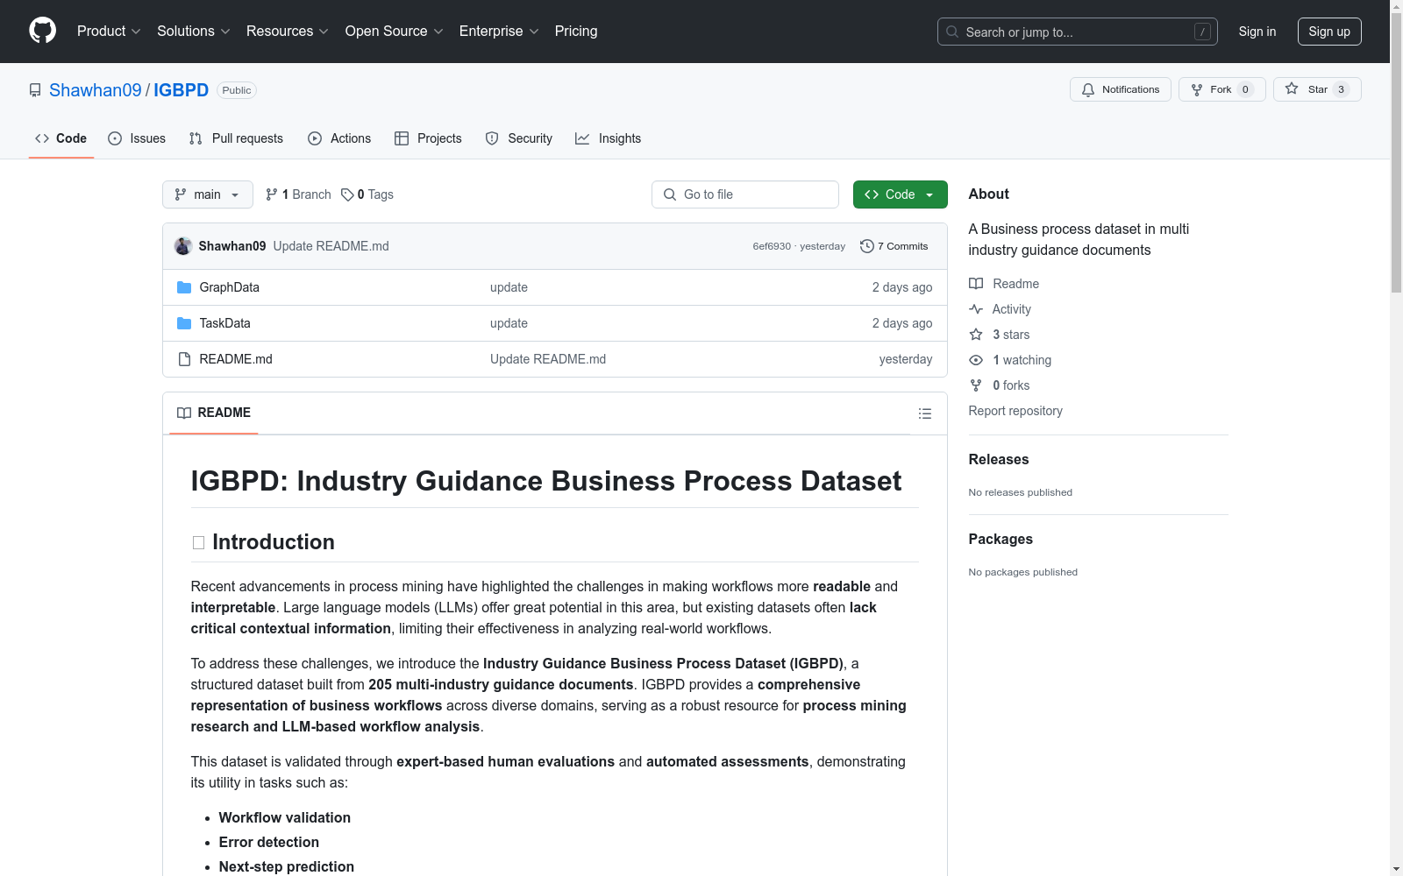Click the Packages heading link
This screenshot has width=1403, height=876.
tap(1001, 539)
